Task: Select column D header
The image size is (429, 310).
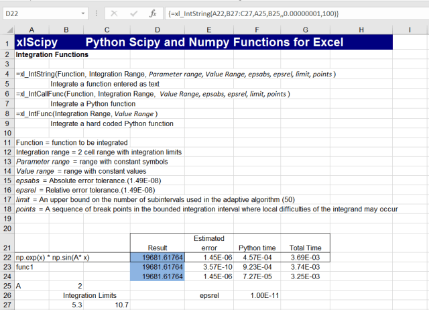Action: pos(157,30)
